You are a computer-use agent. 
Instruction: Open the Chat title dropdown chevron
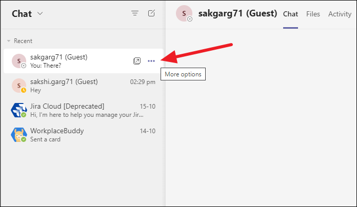coord(40,13)
